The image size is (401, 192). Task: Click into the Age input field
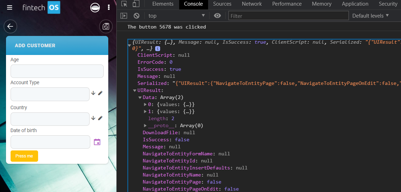pyautogui.click(x=57, y=71)
